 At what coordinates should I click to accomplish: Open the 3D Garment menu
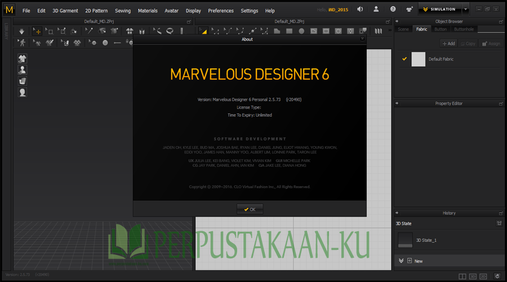tap(65, 11)
